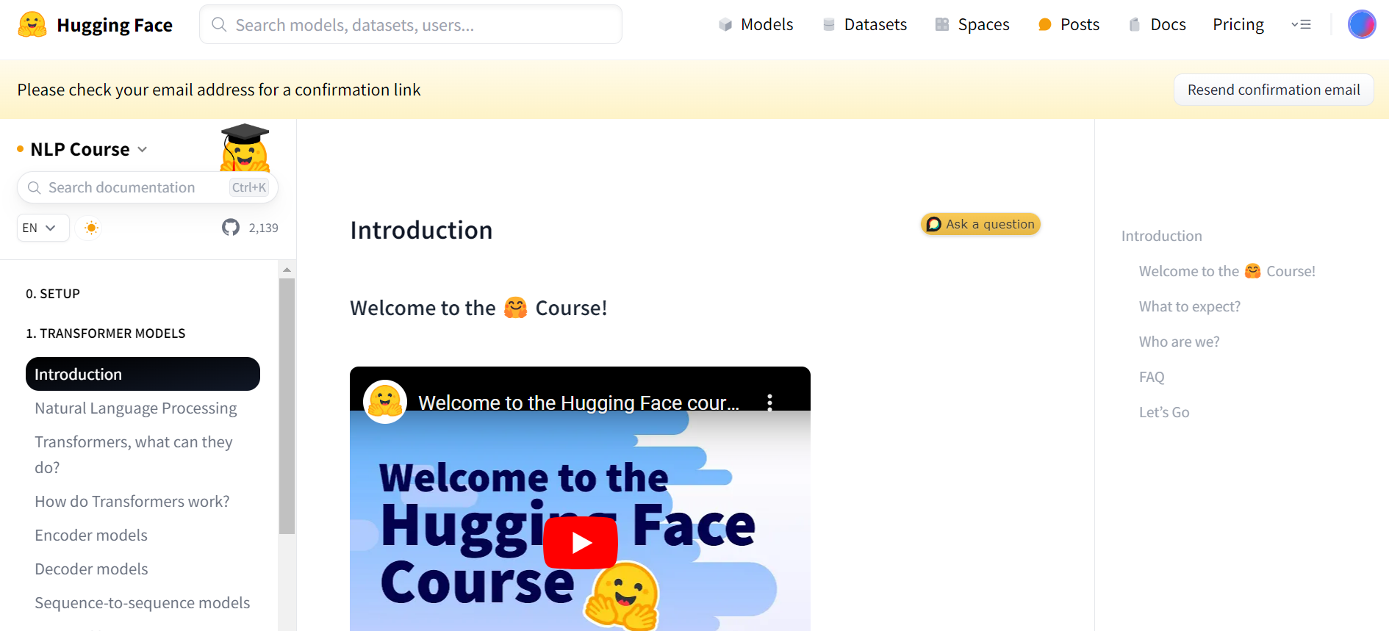Viewport: 1389px width, 631px height.
Task: Play the YouTube welcome video
Action: pos(580,543)
